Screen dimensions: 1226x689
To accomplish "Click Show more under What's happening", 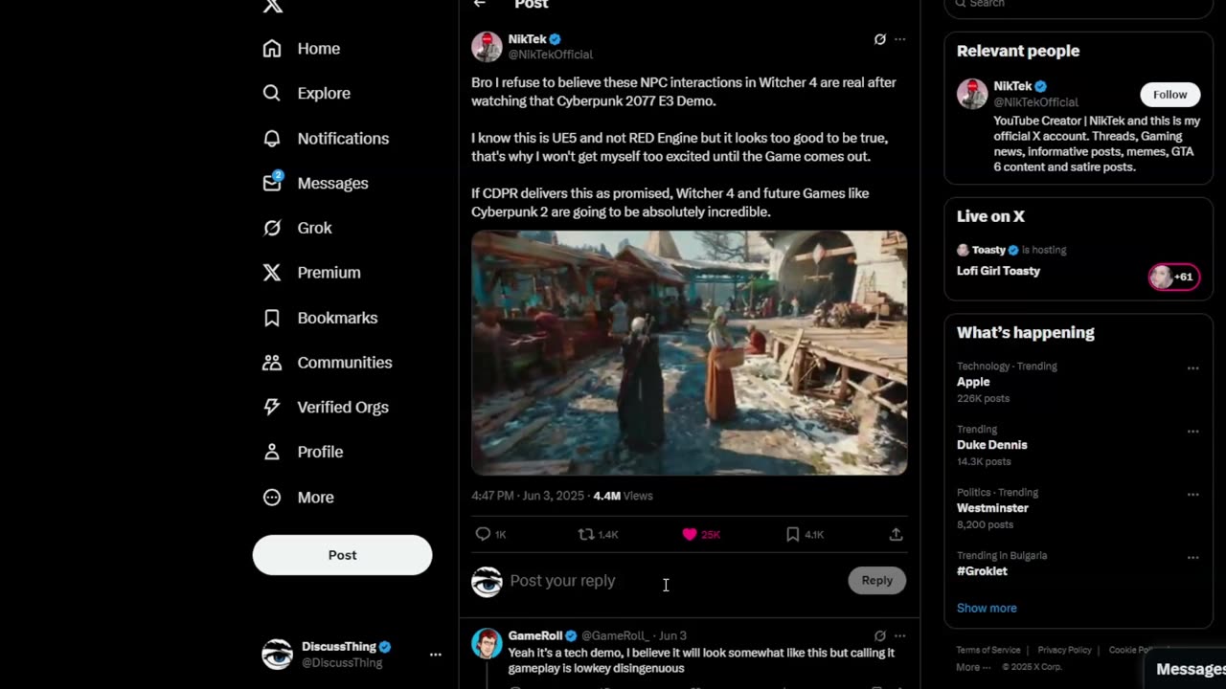I will point(987,608).
